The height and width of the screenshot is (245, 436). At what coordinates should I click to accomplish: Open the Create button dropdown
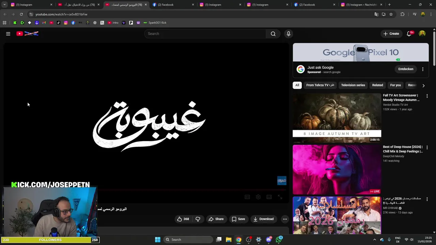tap(391, 34)
